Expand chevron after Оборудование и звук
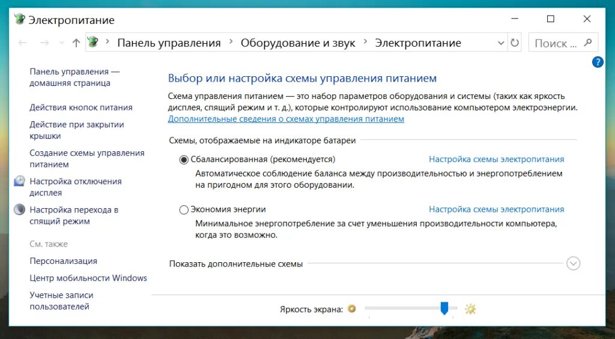 click(366, 41)
